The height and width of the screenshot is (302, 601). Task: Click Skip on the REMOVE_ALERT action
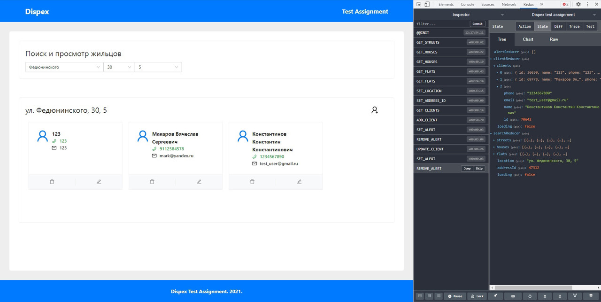pos(479,169)
